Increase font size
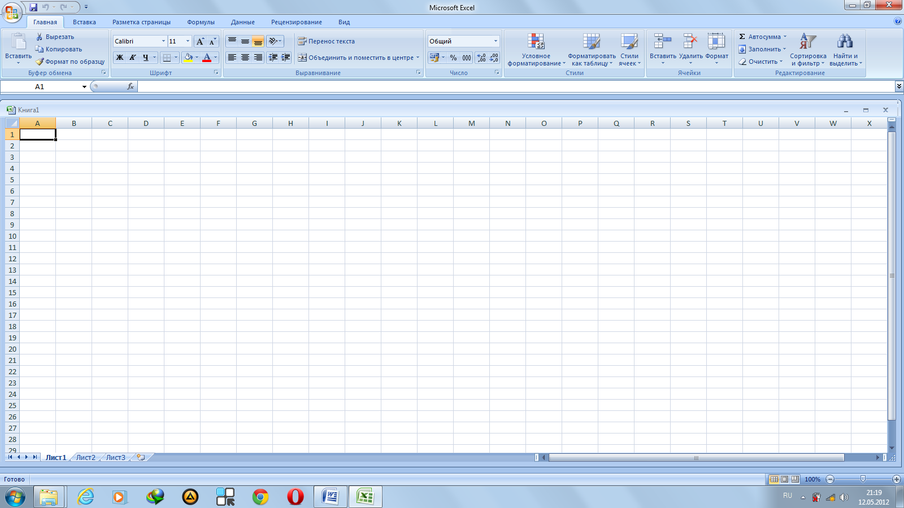This screenshot has width=904, height=508. (x=200, y=41)
